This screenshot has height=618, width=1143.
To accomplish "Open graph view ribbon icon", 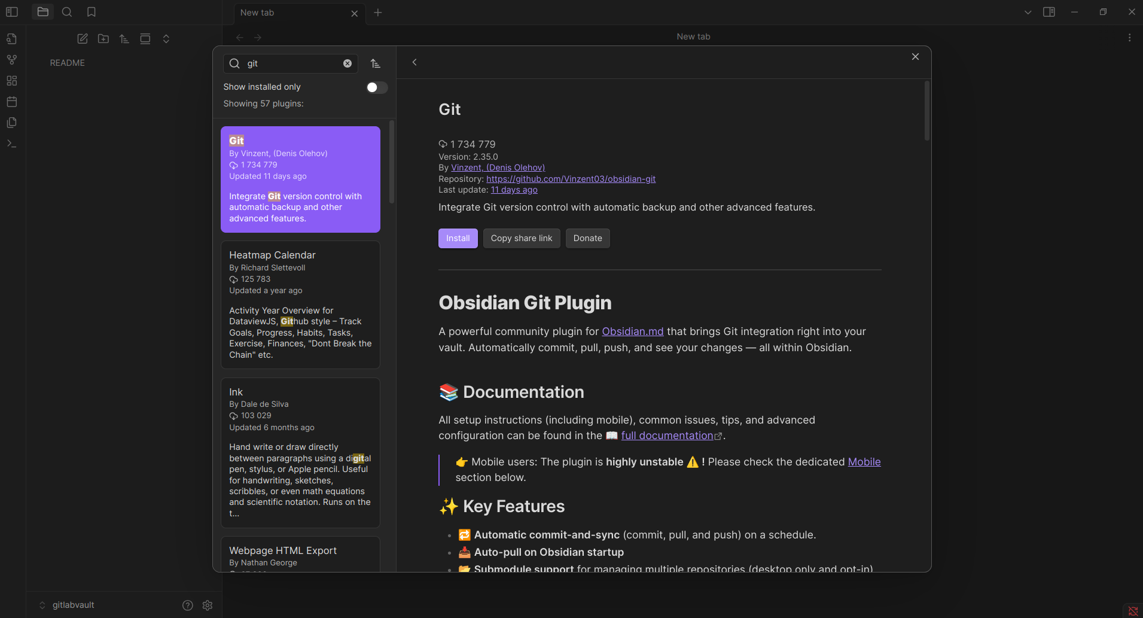I will (12, 60).
